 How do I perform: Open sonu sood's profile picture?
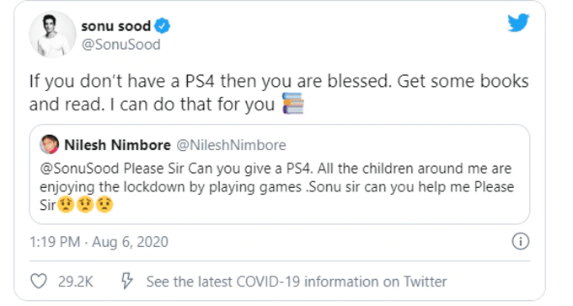pos(52,35)
